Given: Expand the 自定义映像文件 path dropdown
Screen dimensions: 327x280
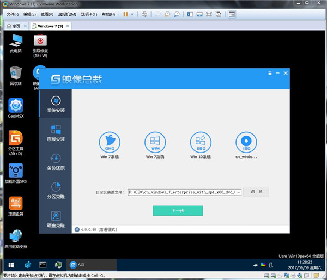Looking at the screenshot, I should pos(238,192).
